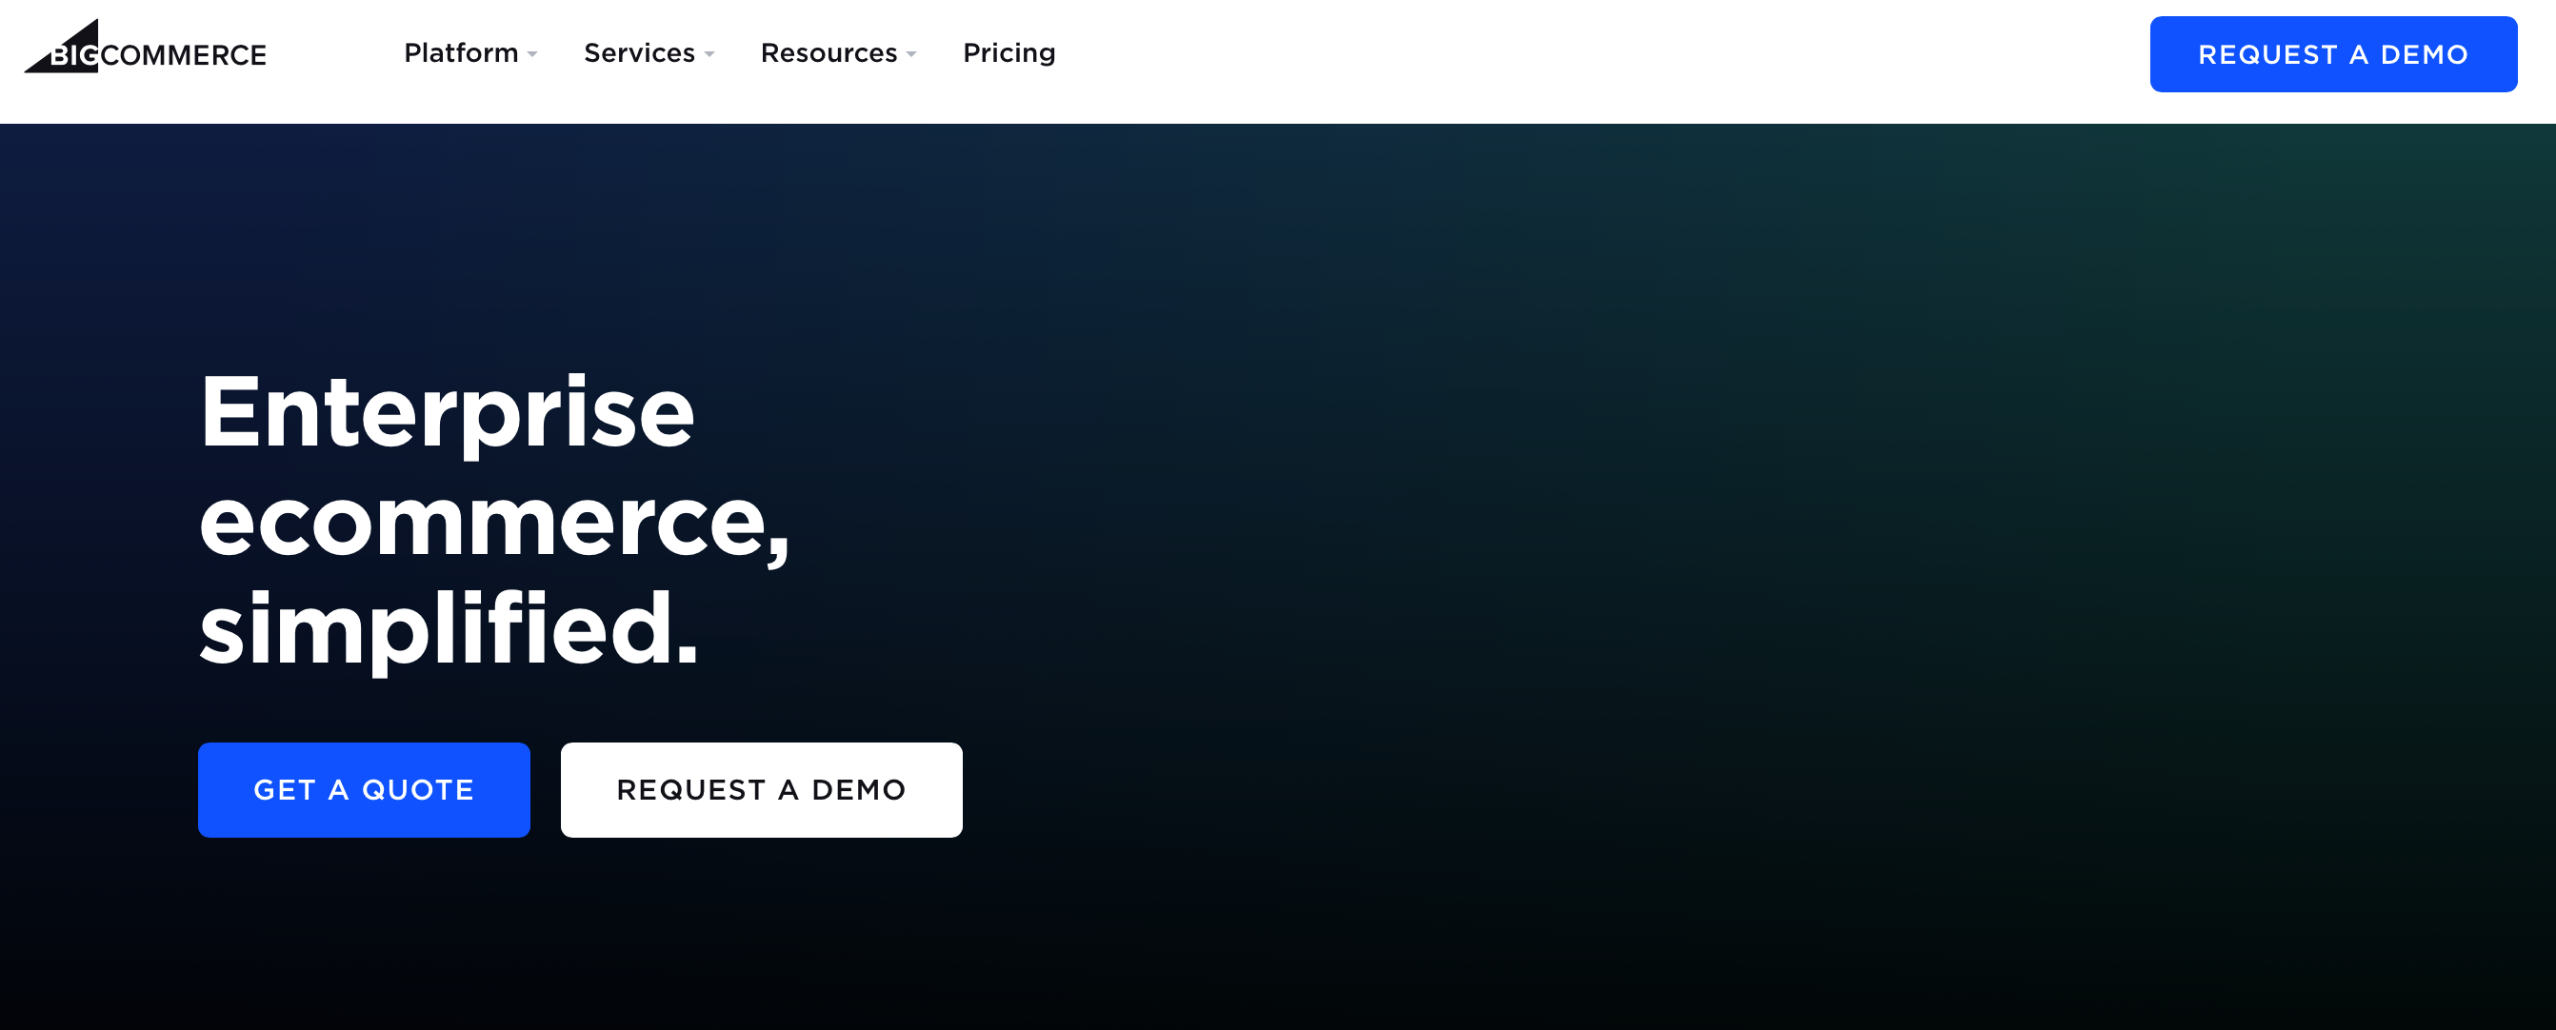The height and width of the screenshot is (1030, 2556).
Task: Open the Services menu
Action: click(639, 52)
